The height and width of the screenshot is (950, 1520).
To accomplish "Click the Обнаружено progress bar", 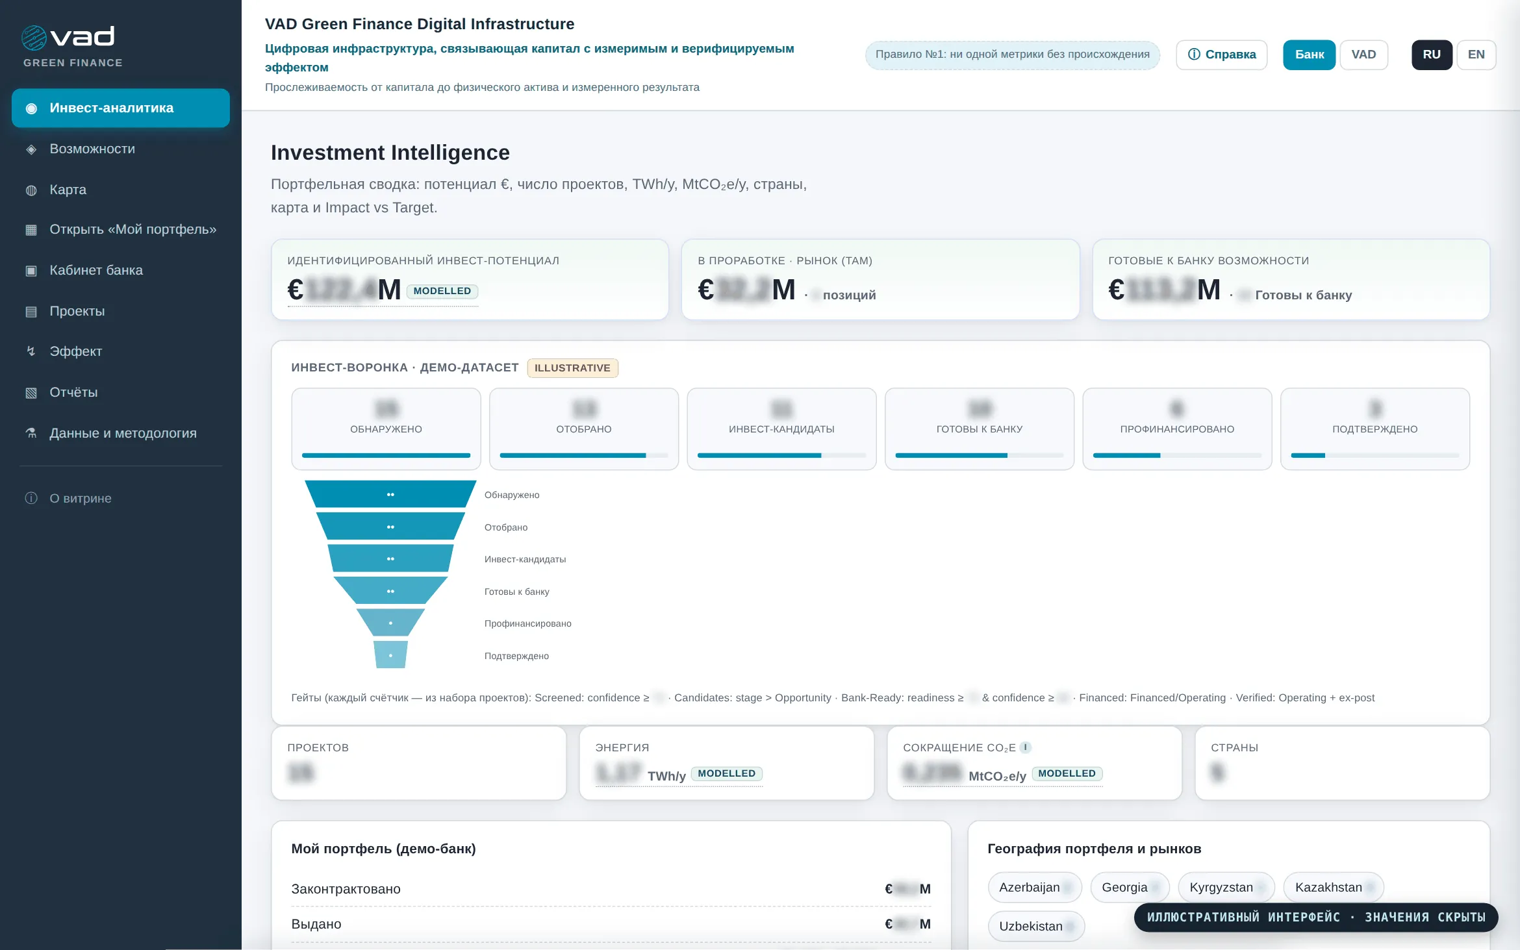I will (386, 455).
